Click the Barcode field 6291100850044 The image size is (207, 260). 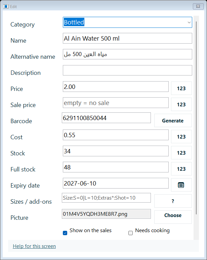[x=106, y=118]
